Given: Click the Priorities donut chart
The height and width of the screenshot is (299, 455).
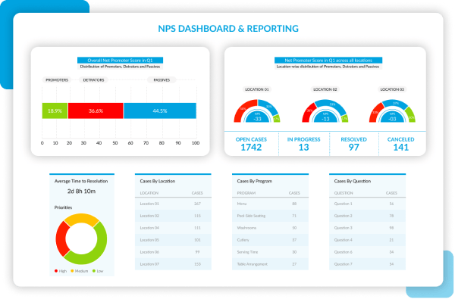Looking at the screenshot, I should (x=81, y=239).
